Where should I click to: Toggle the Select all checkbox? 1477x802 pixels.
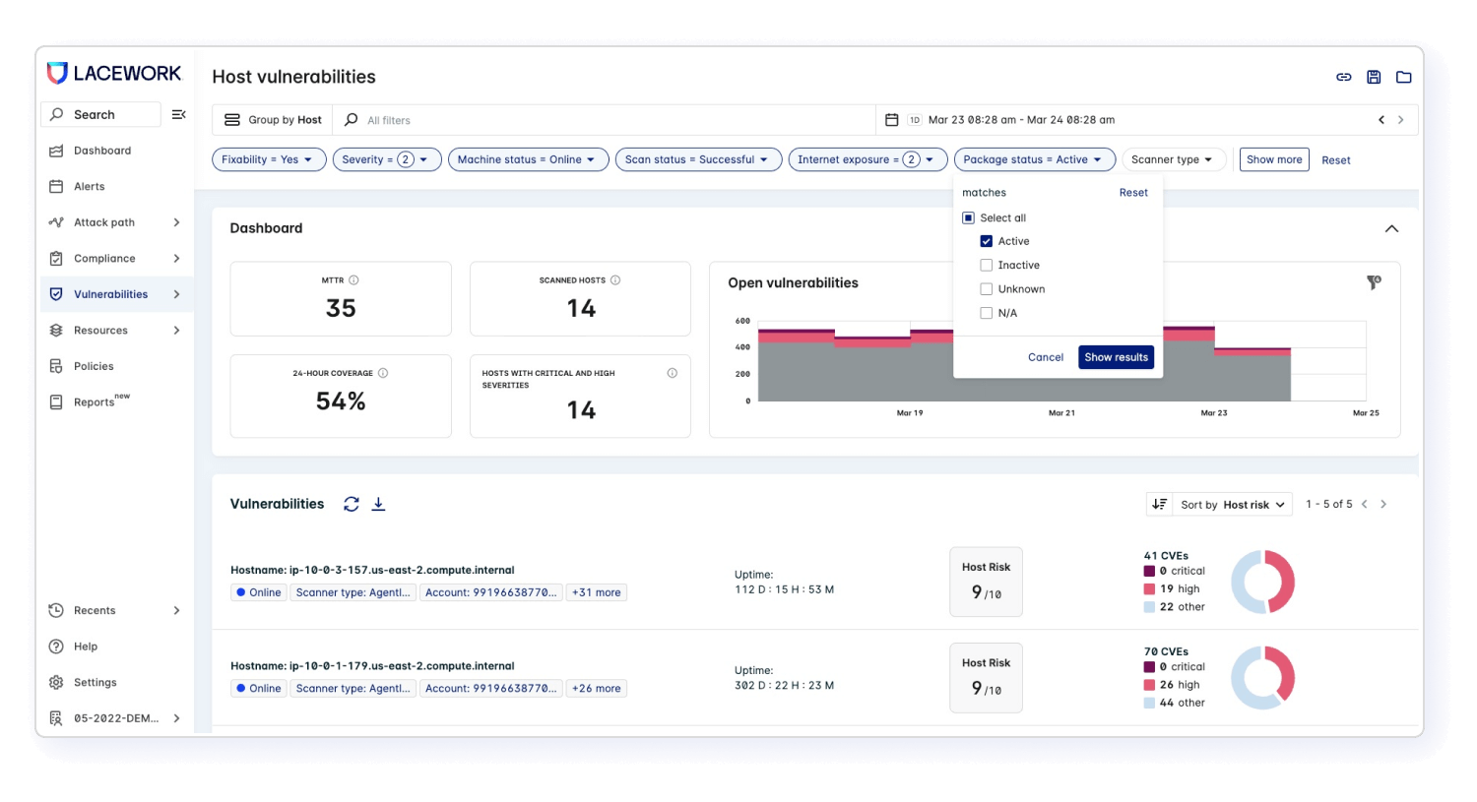point(968,218)
